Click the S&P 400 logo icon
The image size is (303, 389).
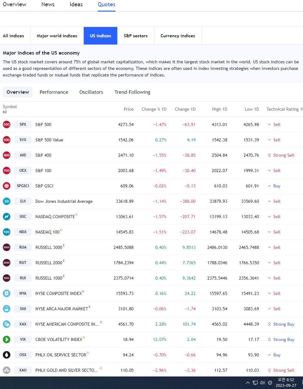[7, 155]
